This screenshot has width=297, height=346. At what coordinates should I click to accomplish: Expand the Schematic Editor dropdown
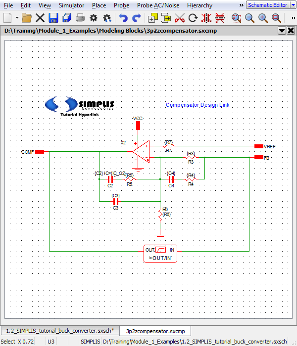[292, 5]
